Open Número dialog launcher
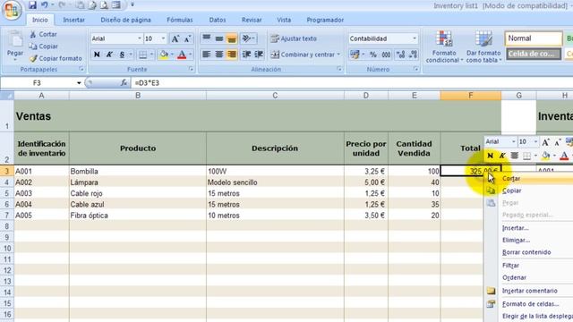 (x=415, y=69)
